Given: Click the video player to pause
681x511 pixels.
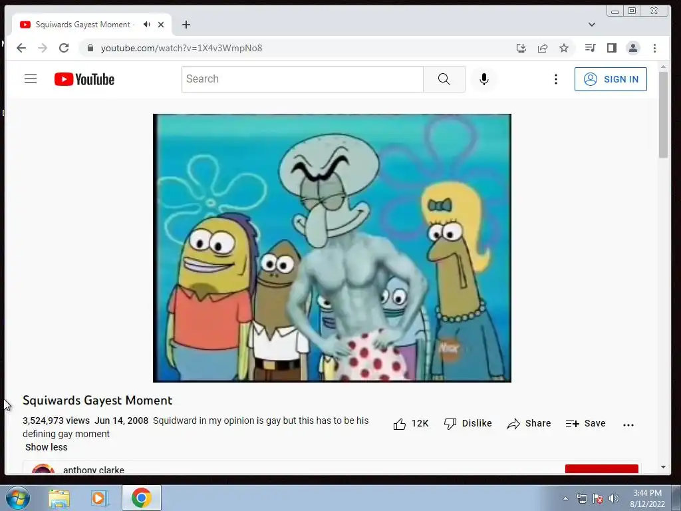Looking at the screenshot, I should pyautogui.click(x=332, y=248).
